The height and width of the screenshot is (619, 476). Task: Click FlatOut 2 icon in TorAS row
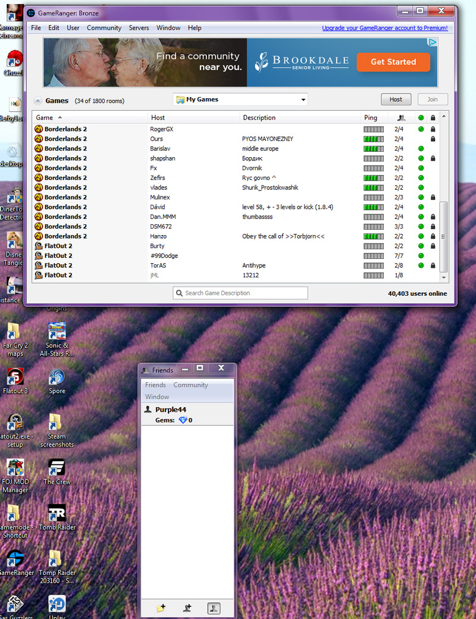point(38,265)
